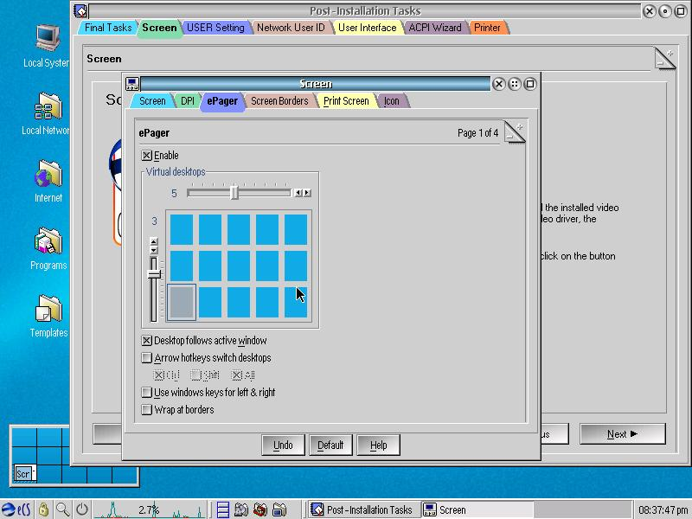Click the folder with monitor tray icon
Image resolution: width=692 pixels, height=519 pixels.
(x=279, y=509)
